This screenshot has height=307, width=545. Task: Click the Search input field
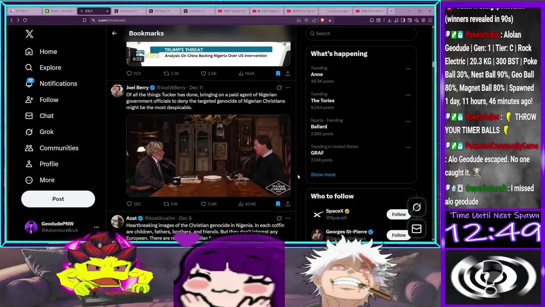coord(361,33)
